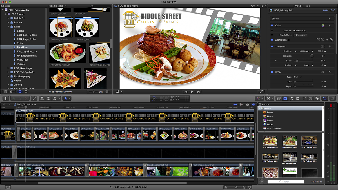Toggle the Inspector panel button
The height and width of the screenshot is (190, 338).
pyautogui.click(x=325, y=98)
